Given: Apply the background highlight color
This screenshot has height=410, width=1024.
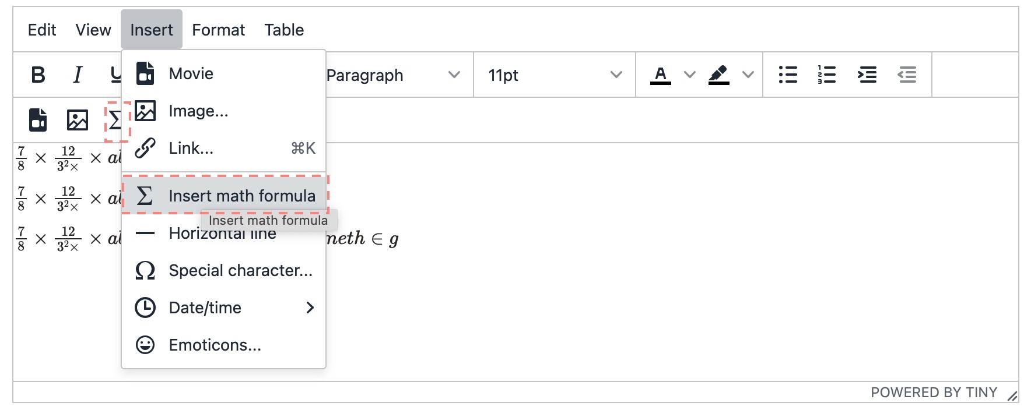Looking at the screenshot, I should (718, 75).
